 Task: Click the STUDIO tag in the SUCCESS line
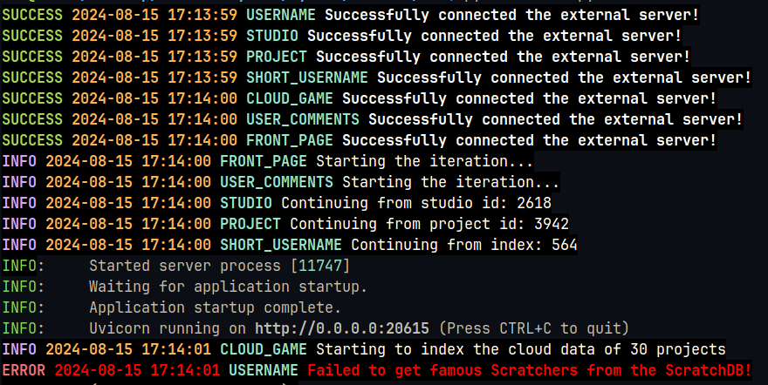coord(271,36)
